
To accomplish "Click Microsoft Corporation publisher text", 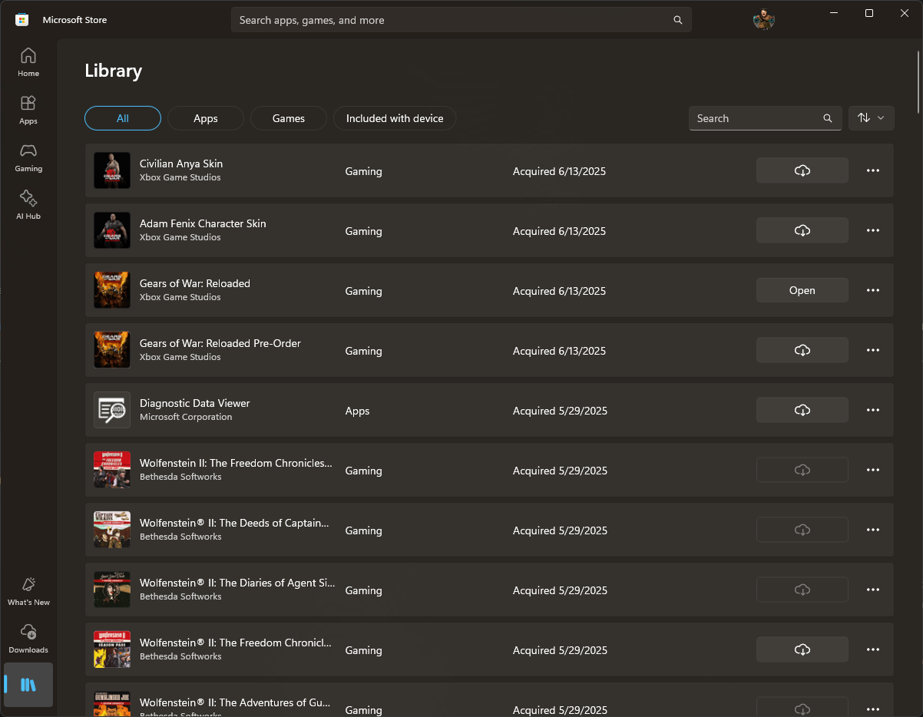I will pos(186,417).
